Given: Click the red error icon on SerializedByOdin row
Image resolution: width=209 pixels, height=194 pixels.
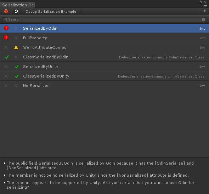Looking at the screenshot, I should [x=6, y=28].
